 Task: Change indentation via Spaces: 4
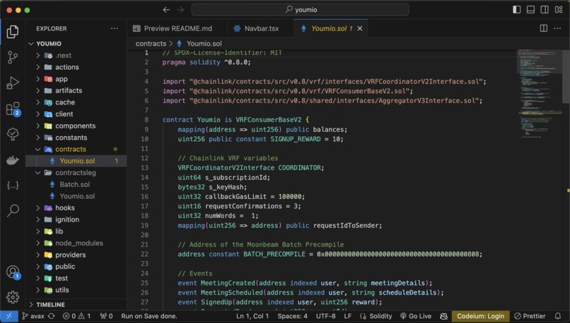point(292,316)
